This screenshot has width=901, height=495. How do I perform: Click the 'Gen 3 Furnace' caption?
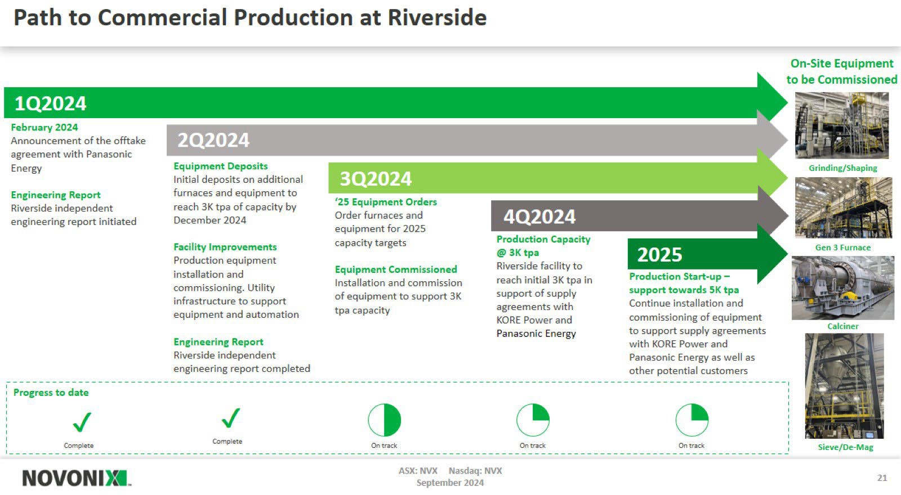pos(843,247)
